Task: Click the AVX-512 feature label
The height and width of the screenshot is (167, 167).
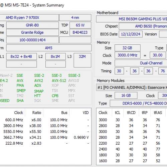Action: point(59,80)
